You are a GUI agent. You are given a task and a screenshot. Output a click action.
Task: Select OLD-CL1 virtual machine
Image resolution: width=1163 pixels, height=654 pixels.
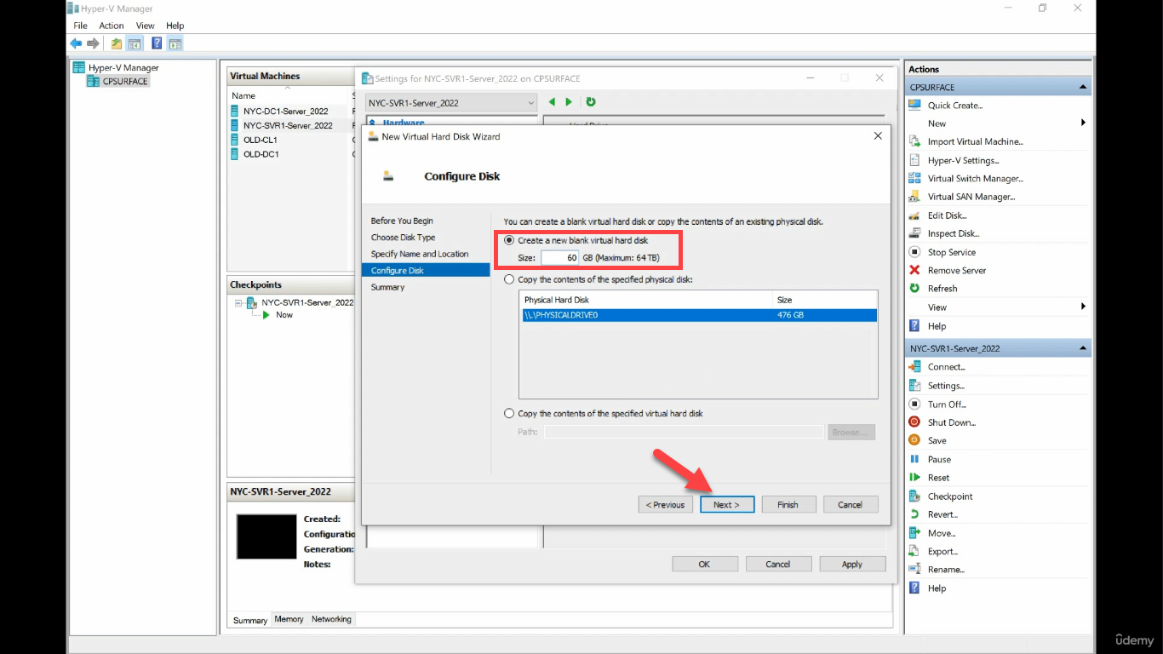pyautogui.click(x=261, y=140)
